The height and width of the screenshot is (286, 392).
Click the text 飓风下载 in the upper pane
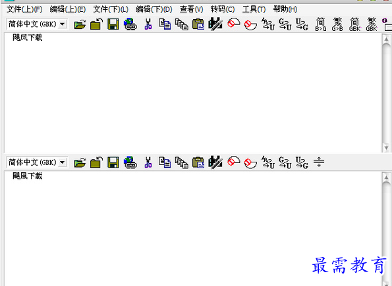pos(28,37)
